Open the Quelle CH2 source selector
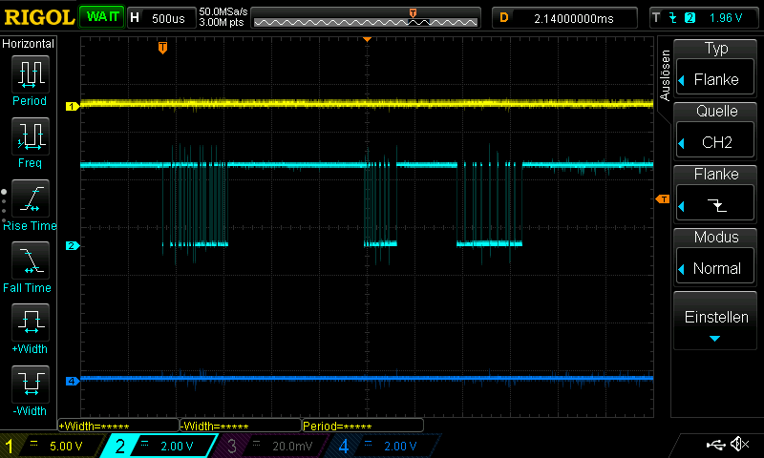The width and height of the screenshot is (764, 458). 715,139
